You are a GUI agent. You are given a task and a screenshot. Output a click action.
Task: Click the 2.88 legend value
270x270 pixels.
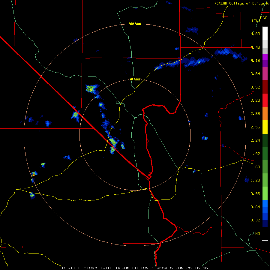point(255,114)
